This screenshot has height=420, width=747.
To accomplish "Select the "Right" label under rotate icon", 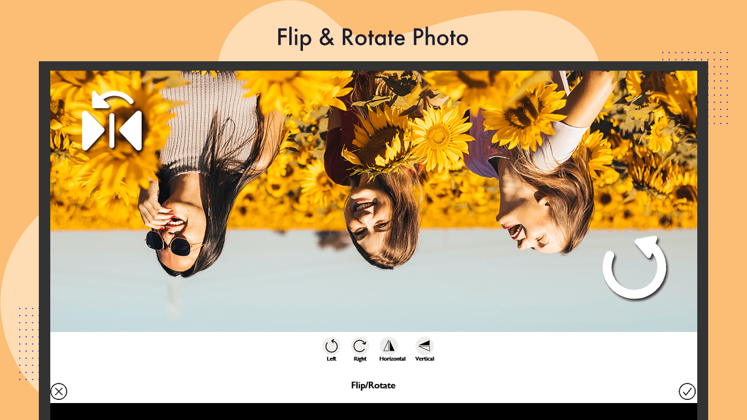I will tap(360, 359).
